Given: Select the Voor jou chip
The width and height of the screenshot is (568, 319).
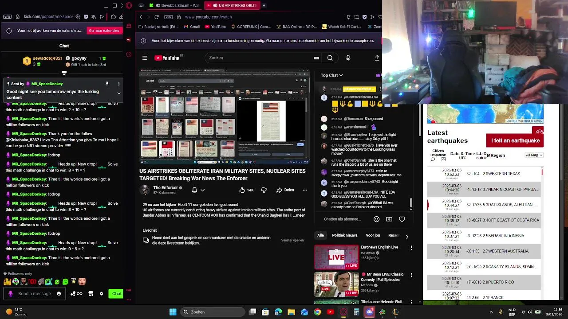Looking at the screenshot, I should tap(373, 235).
